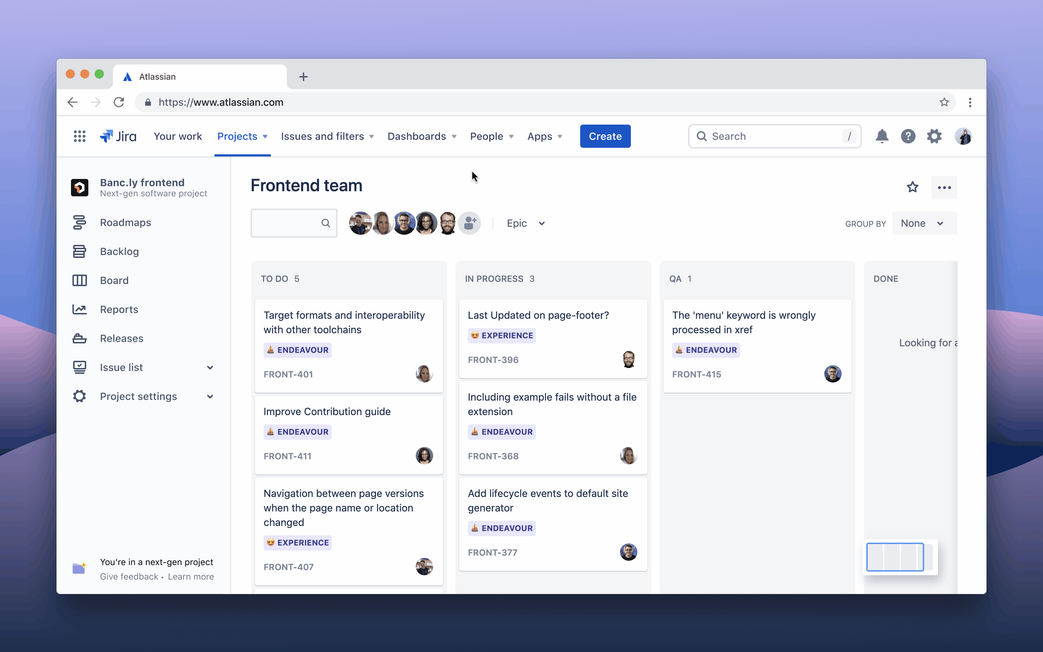Click the Issue list icon in sidebar
Screen dimensions: 1043x652
coord(80,367)
